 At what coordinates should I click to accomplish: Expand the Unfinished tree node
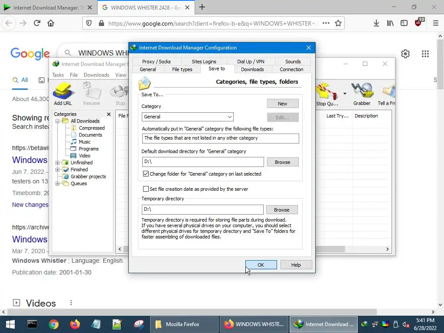(x=58, y=163)
